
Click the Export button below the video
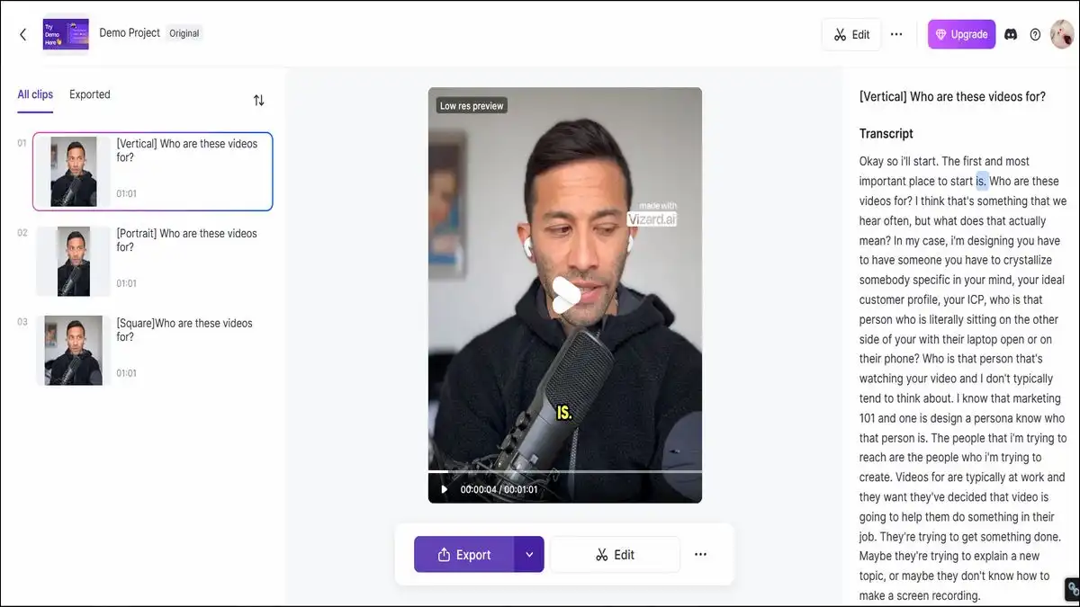[x=464, y=555]
